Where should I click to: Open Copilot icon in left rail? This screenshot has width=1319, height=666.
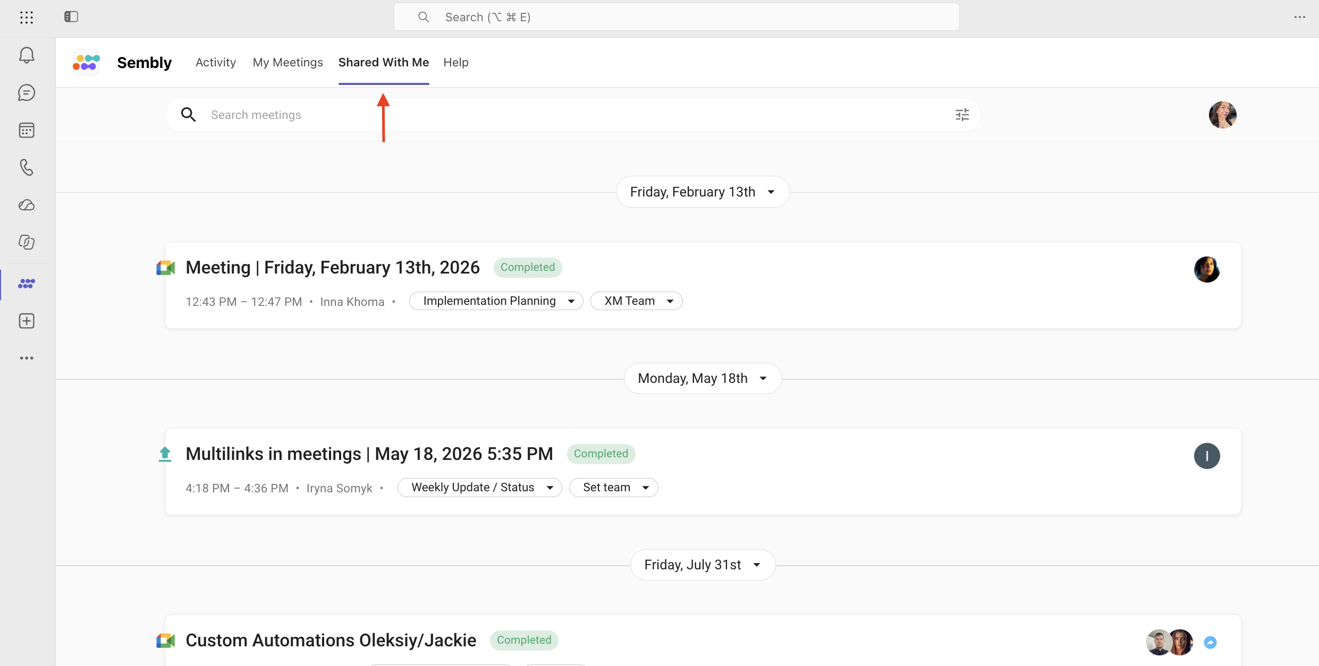pos(27,242)
